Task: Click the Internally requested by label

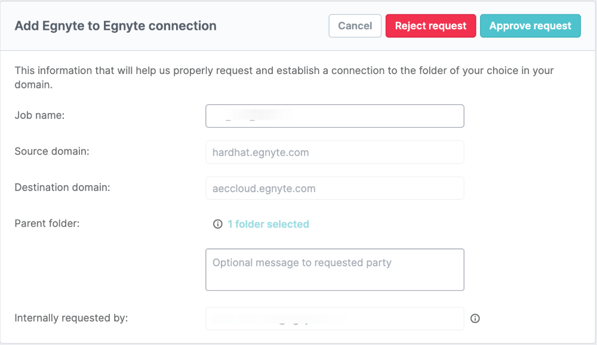Action: point(71,318)
